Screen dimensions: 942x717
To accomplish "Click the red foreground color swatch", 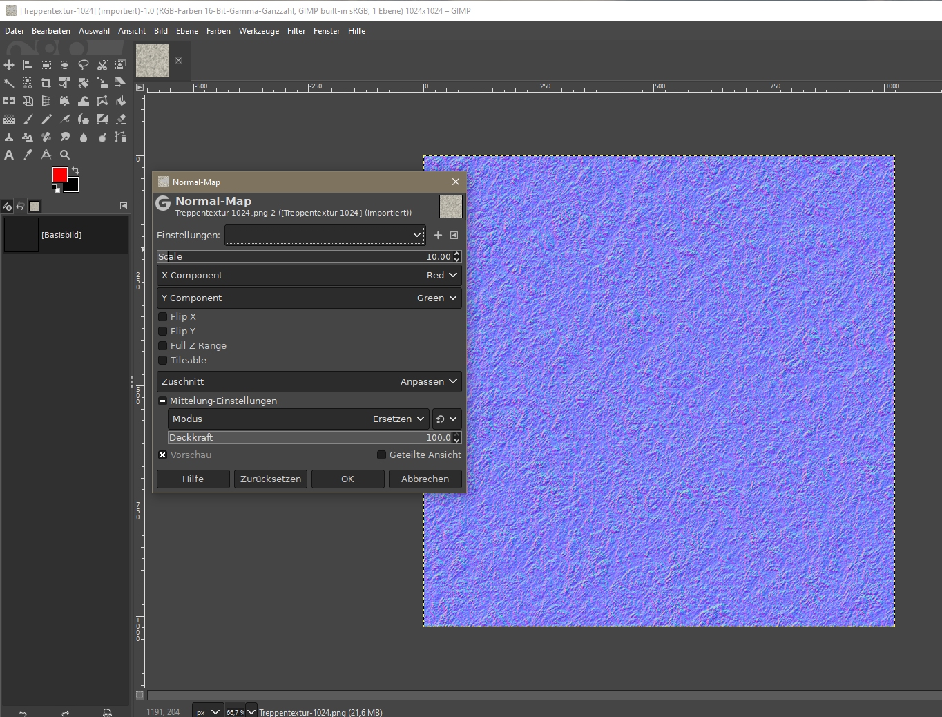I will [60, 175].
